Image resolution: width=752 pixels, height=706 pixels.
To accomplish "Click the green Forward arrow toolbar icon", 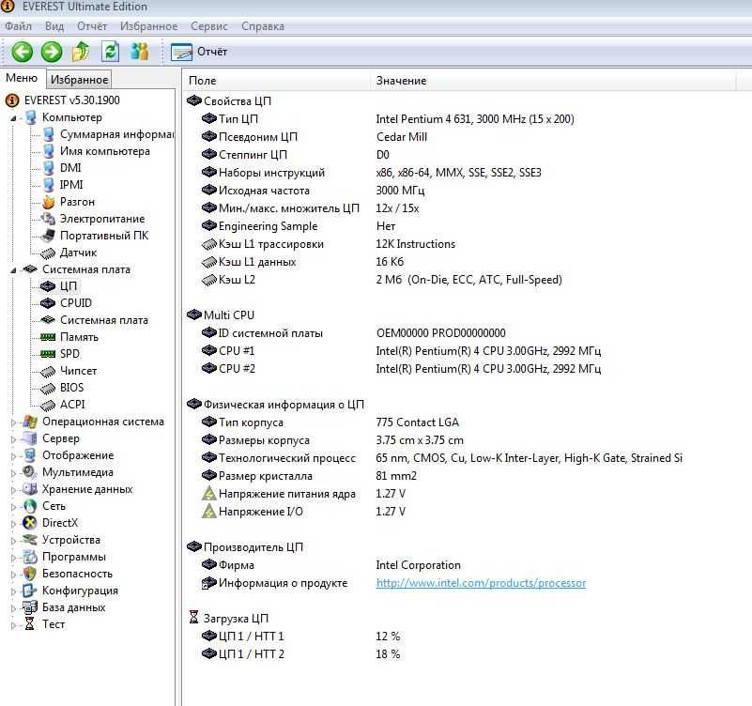I will [52, 52].
